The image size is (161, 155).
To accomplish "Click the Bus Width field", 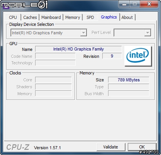I will coord(129,93).
